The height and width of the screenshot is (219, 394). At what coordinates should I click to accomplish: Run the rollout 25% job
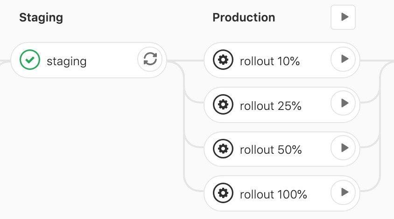tap(343, 103)
